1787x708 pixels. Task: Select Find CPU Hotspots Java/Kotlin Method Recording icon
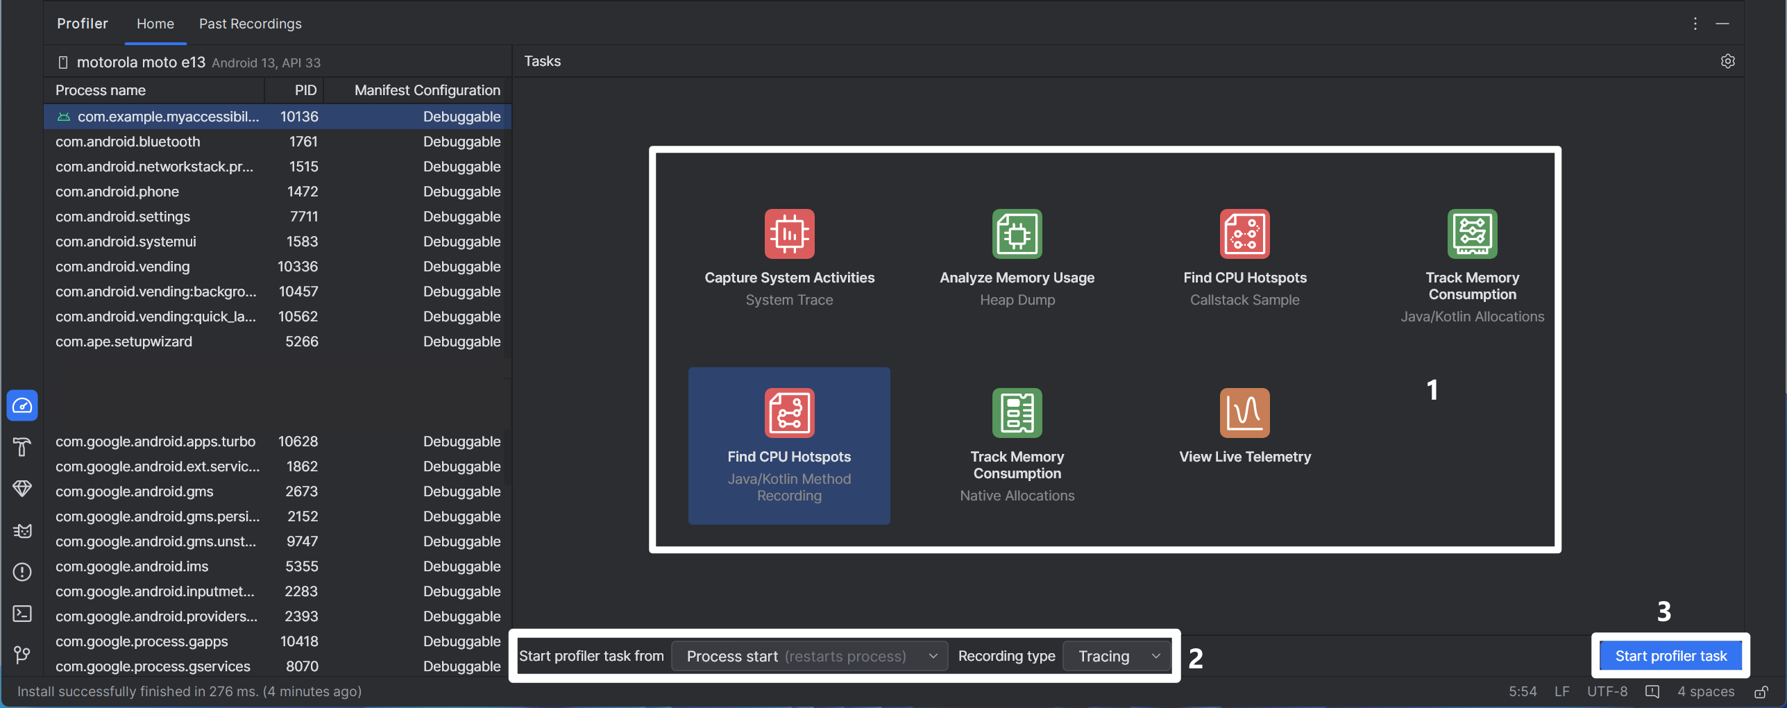[789, 413]
